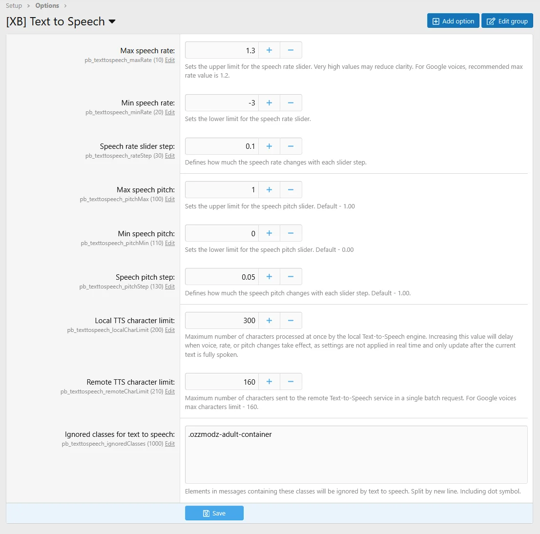Decrement Min speech pitch value

pyautogui.click(x=291, y=233)
